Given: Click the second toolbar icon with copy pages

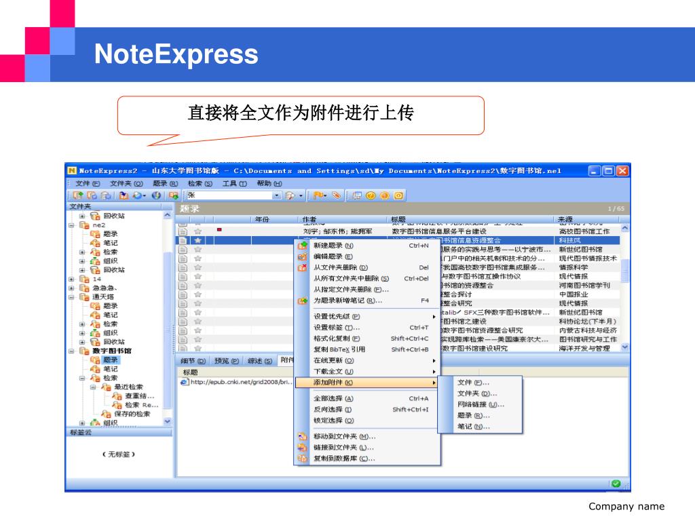Looking at the screenshot, I should 92,195.
